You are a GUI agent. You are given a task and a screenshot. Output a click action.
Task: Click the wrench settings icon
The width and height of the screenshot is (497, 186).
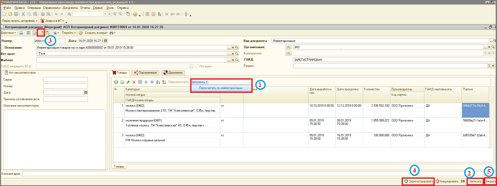pos(186,14)
